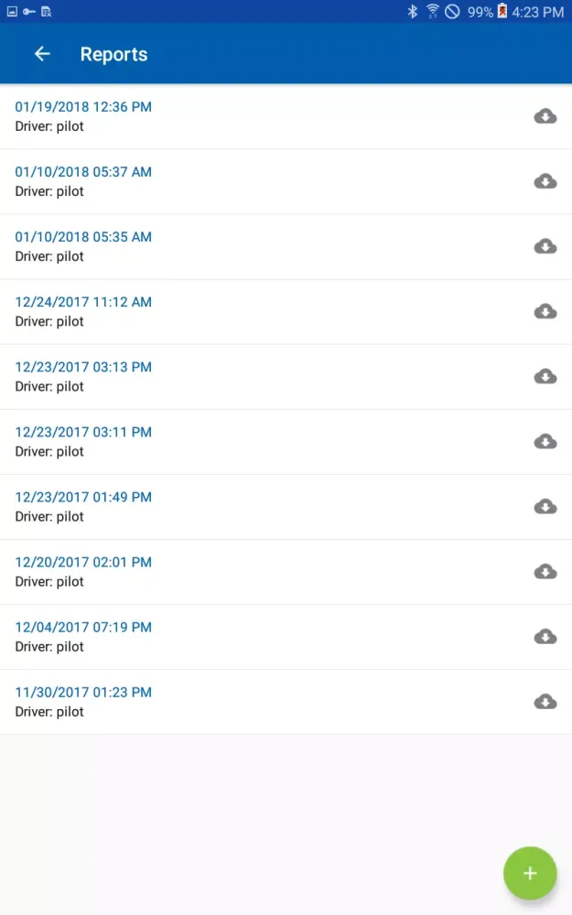Viewport: 572px width, 915px height.
Task: Download the 01/19/2018 12:36 PM report
Action: (x=545, y=116)
